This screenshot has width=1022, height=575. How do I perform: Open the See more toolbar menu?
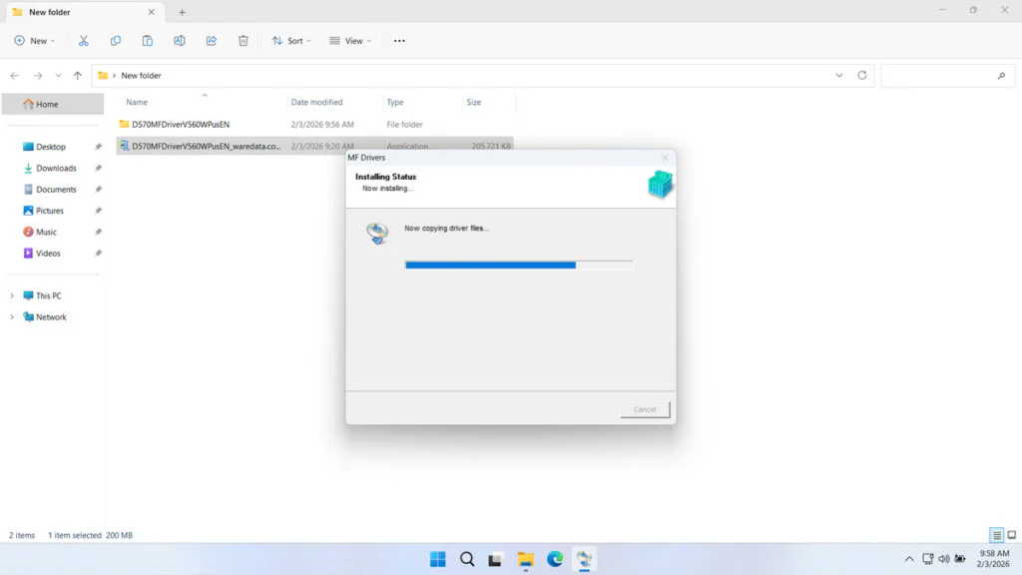398,40
